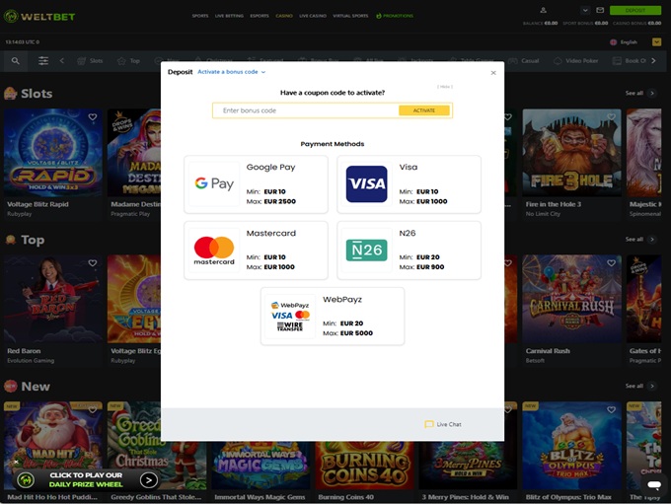This screenshot has width=671, height=504.
Task: Pick Mastercard as the payment method
Action: pos(256,251)
